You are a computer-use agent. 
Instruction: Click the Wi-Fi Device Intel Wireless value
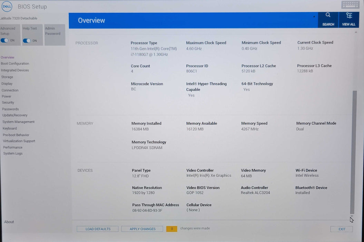(307, 176)
